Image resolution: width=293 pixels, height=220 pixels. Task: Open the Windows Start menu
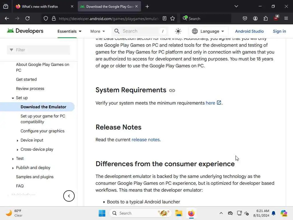[x=102, y=213]
